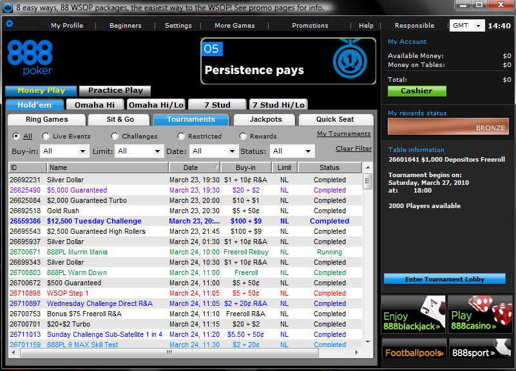
Task: Click the tournament list scroll-down arrow
Action: click(368, 342)
